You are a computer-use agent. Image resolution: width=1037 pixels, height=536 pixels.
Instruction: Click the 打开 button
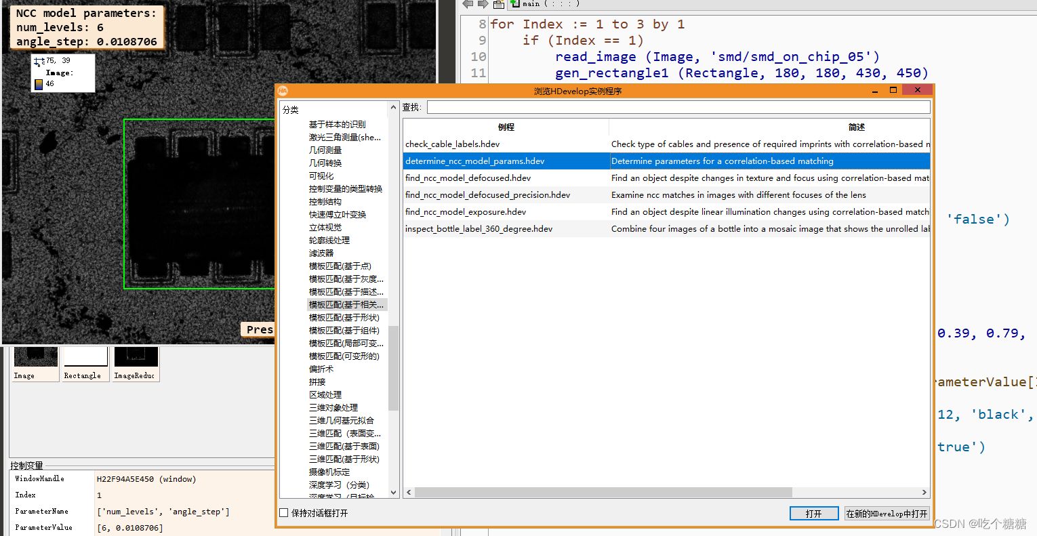click(x=814, y=514)
